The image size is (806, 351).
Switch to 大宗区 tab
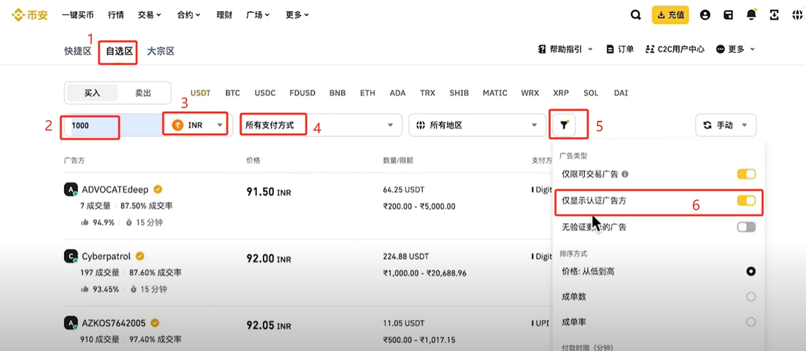coord(161,51)
